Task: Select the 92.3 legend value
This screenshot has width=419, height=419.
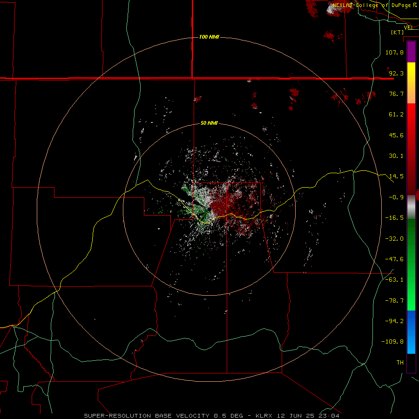Action: [396, 73]
